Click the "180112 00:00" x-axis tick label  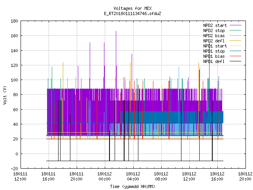tap(104, 177)
